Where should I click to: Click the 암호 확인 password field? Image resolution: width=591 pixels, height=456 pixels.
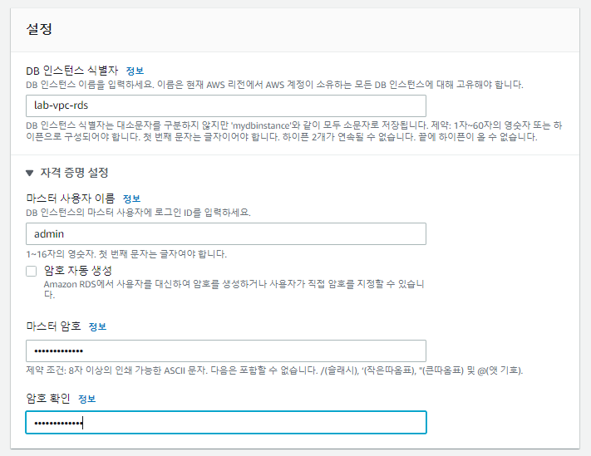click(x=226, y=423)
